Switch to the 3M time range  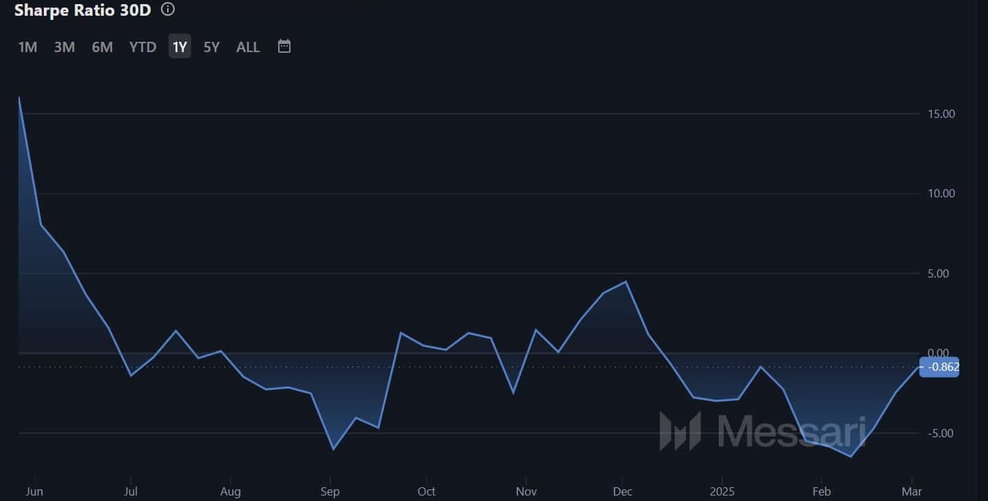click(x=64, y=47)
